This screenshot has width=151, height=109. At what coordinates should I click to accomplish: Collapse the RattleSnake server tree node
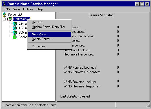pyautogui.click(x=4, y=19)
